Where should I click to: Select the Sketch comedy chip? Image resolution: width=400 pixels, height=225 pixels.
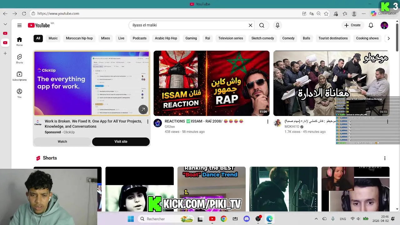click(x=262, y=38)
